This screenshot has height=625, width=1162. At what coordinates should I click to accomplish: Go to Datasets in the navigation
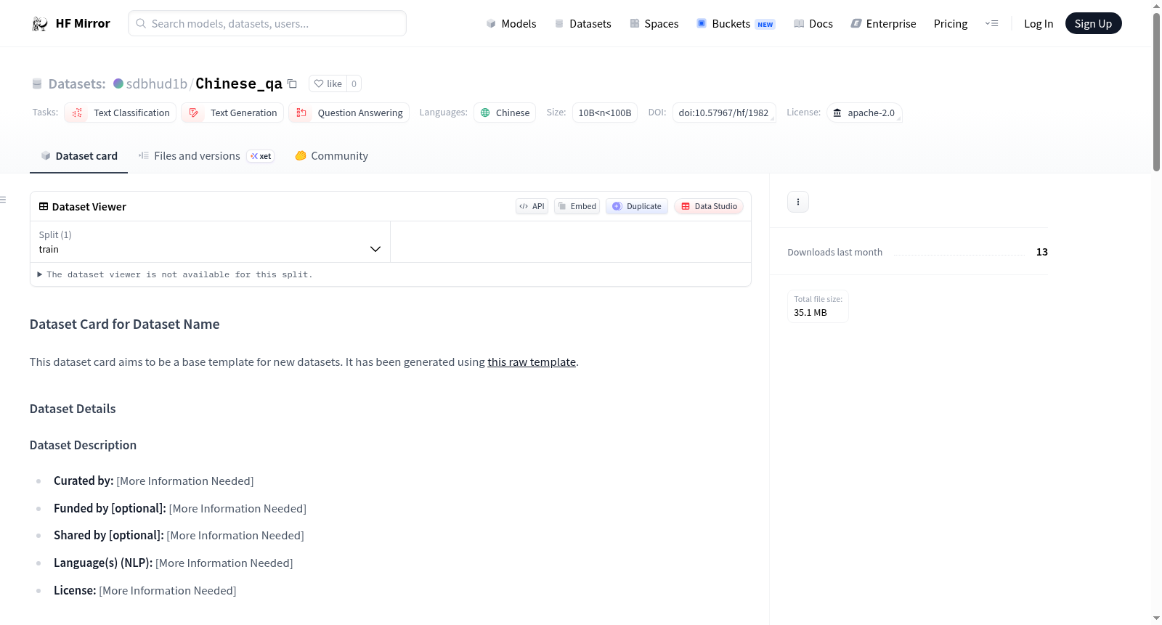point(582,24)
